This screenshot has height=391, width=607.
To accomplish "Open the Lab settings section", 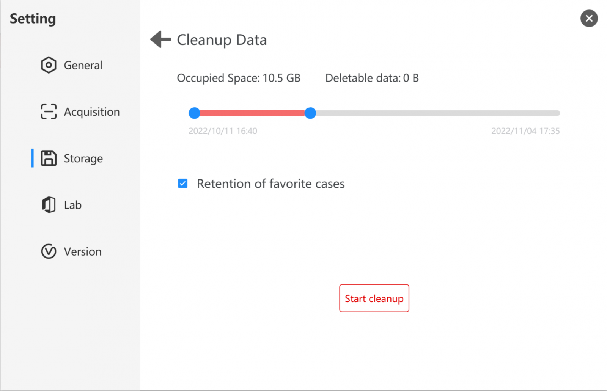I will pos(73,205).
